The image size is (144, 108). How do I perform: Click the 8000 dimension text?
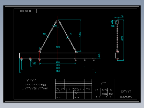58,68
